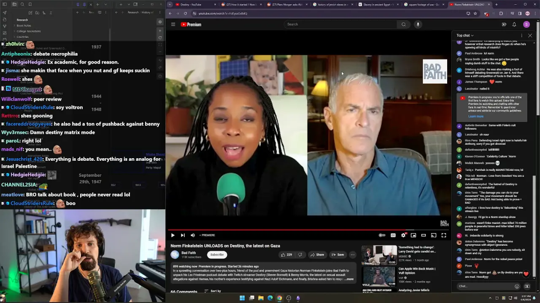
Task: Click the YouTube search magnifier button
Action: coord(404,24)
